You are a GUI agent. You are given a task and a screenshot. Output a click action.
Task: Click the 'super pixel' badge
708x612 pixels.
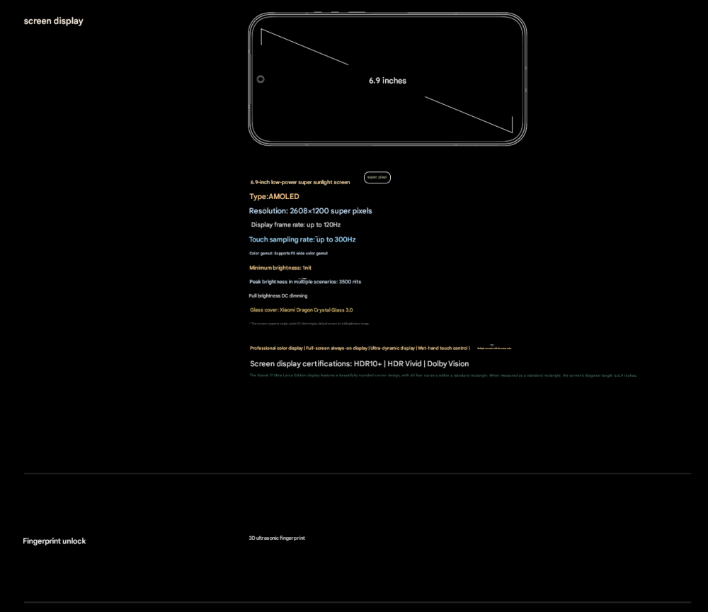(377, 177)
